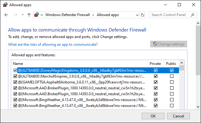
Task: Click the Allowed apps title bar icon
Action: (x=5, y=5)
